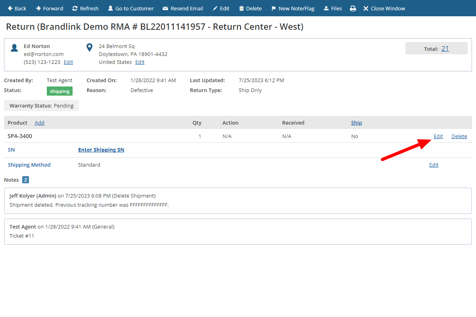
Task: Open the customer total count of 21
Action: click(x=445, y=48)
